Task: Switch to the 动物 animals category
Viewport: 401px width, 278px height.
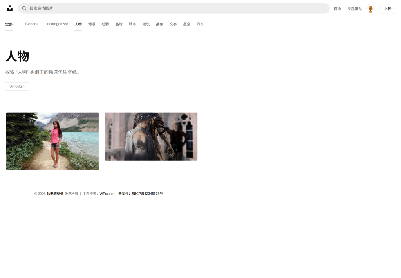Action: pyautogui.click(x=105, y=24)
